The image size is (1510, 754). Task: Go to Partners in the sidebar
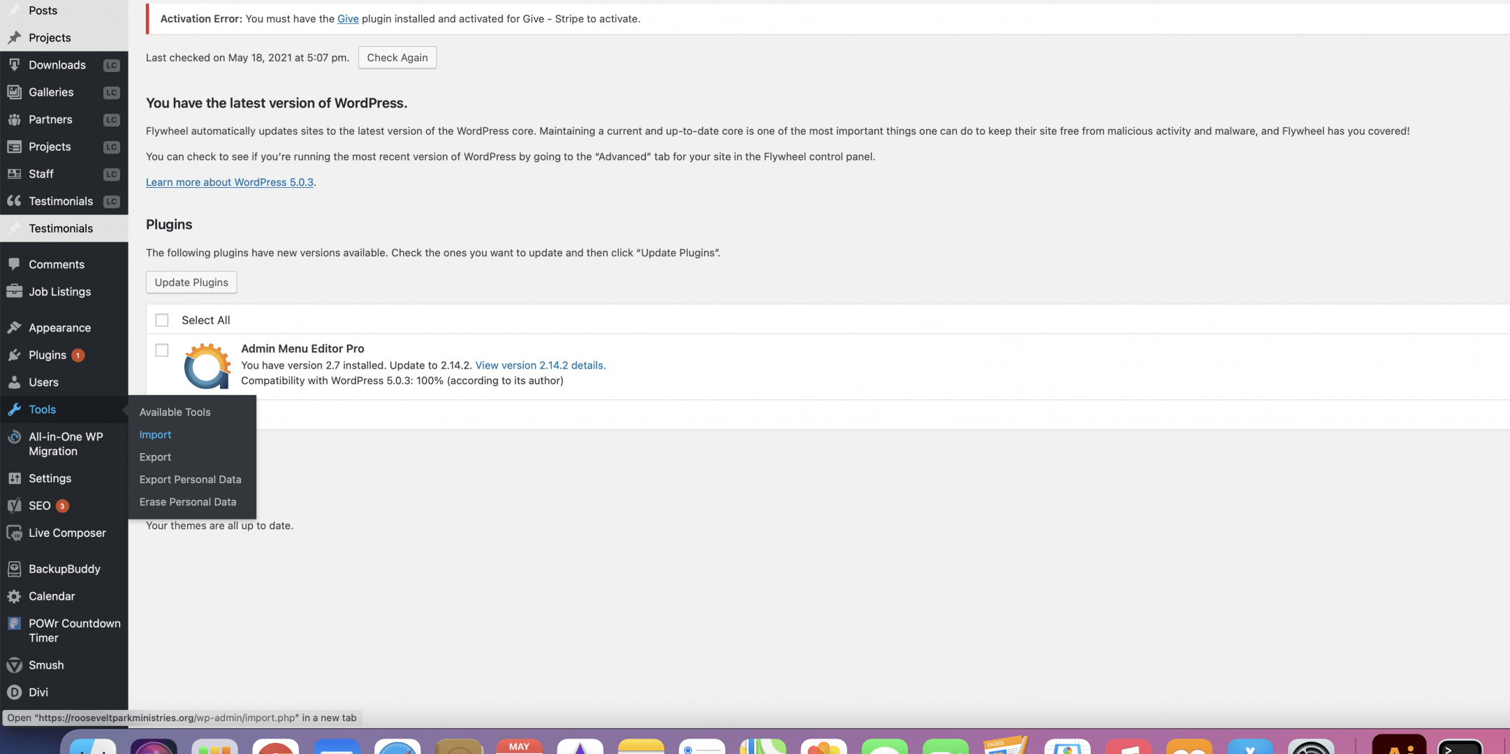(x=50, y=119)
